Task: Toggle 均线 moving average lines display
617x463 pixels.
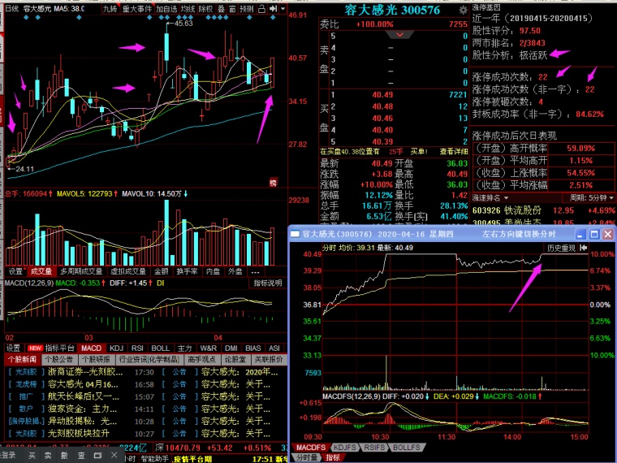Action: (188, 9)
